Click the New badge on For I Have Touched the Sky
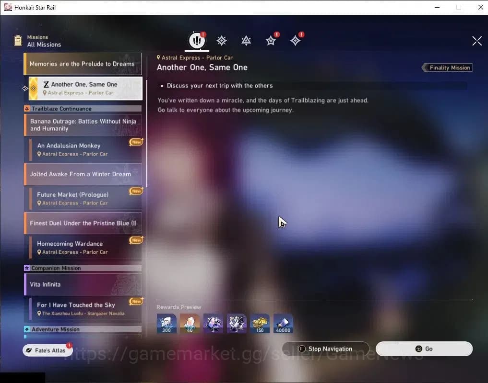Image resolution: width=488 pixels, height=383 pixels. point(136,301)
